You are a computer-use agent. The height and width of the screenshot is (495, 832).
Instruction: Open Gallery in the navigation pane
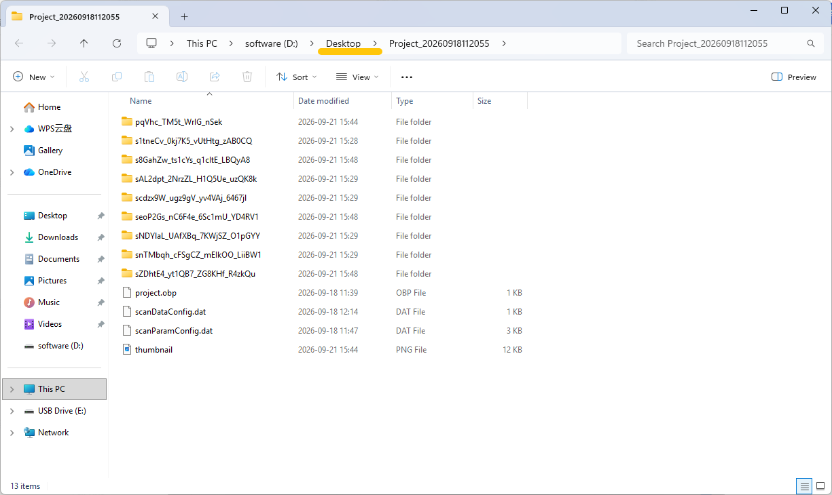[50, 151]
